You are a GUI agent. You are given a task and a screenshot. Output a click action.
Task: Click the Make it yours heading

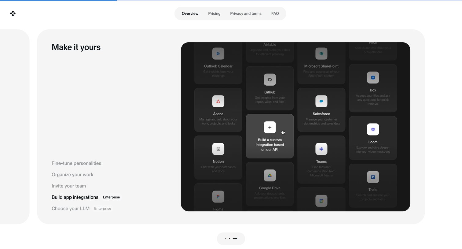click(x=76, y=47)
